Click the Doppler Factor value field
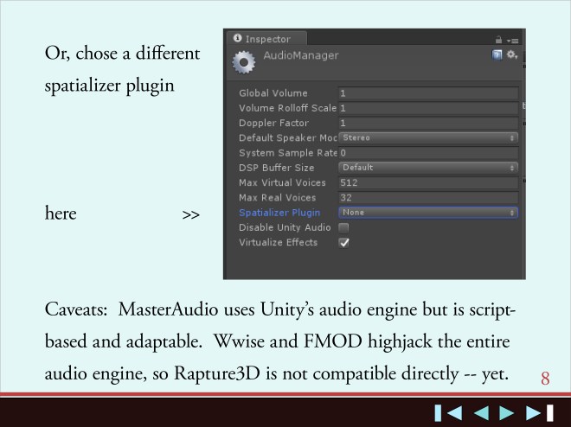Viewport: 571px width, 427px height. (428, 123)
